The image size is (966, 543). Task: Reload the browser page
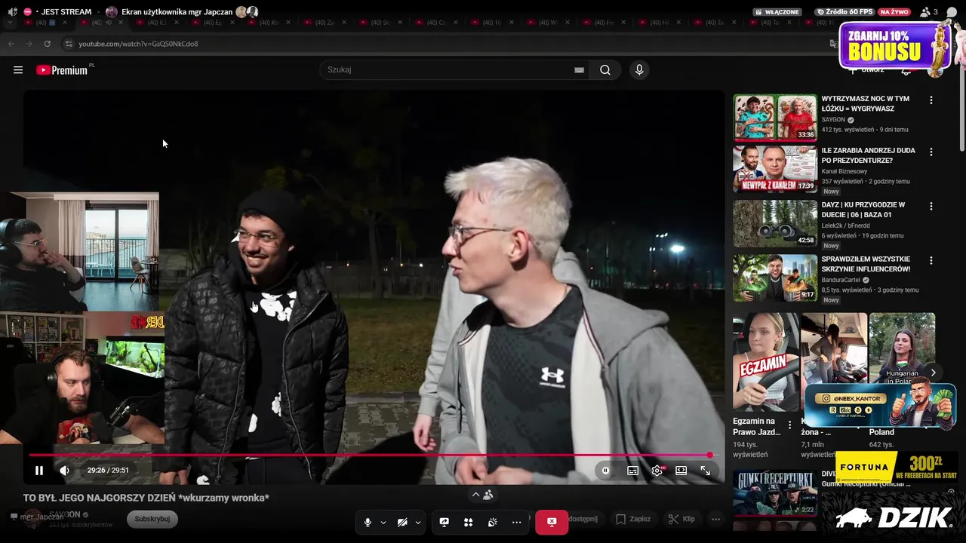tap(47, 44)
